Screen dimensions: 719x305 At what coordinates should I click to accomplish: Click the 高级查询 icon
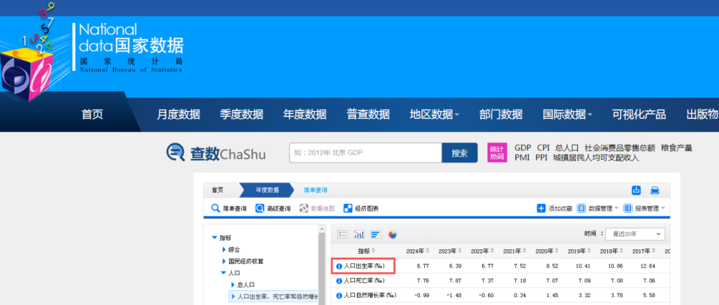pos(260,209)
